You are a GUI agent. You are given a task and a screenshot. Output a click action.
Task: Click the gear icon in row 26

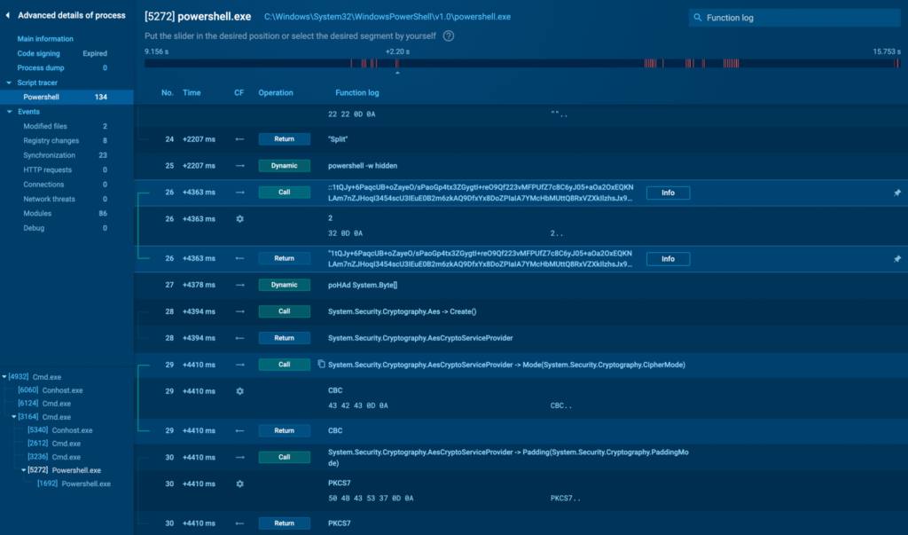[x=239, y=219]
